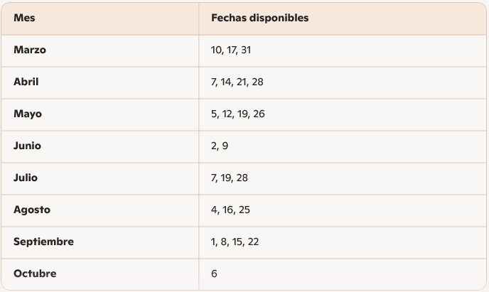Select the Octubre month cell
Screen dimensions: 489x292
(x=35, y=274)
